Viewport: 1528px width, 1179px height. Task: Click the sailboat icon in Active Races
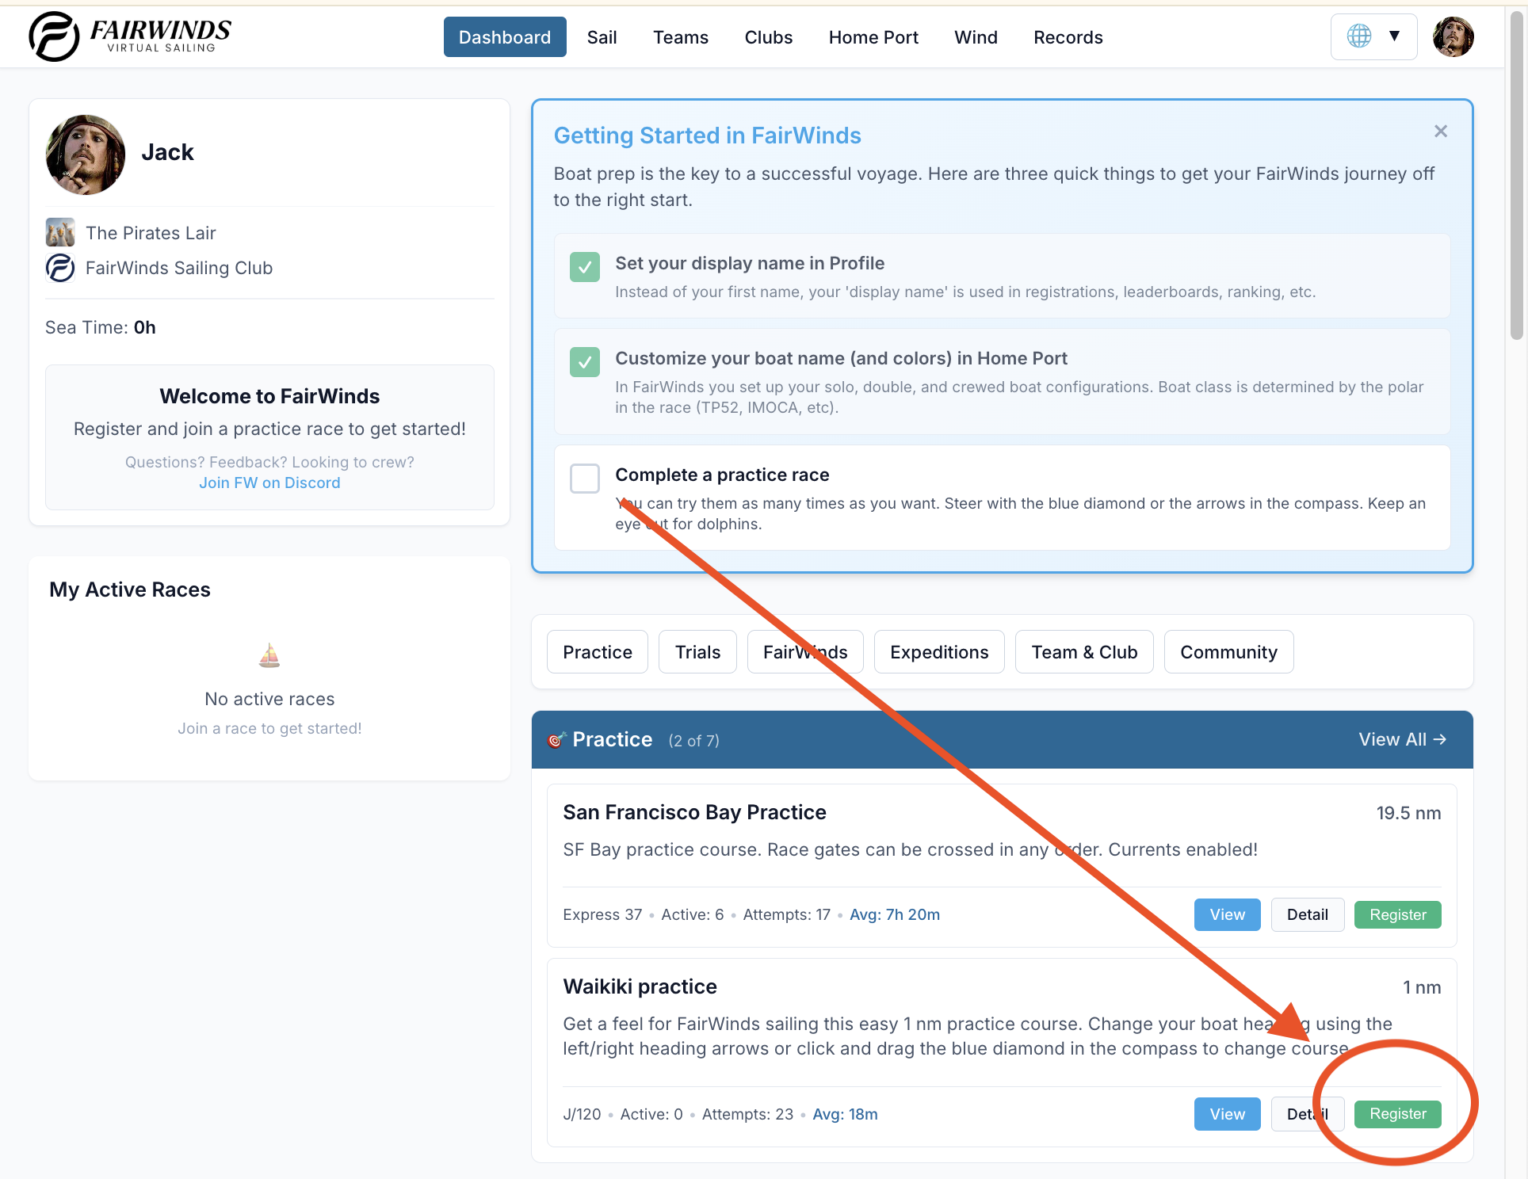pos(269,656)
